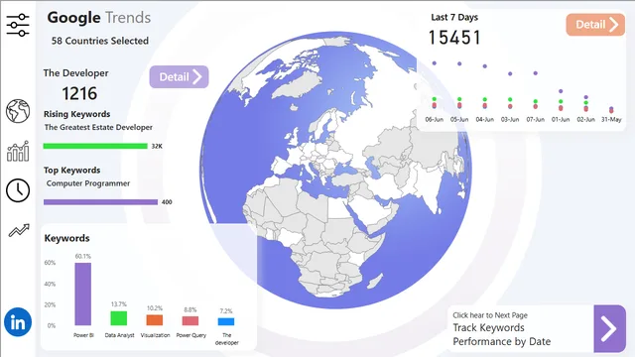
Task: Click the 15451 total value
Action: (x=454, y=38)
